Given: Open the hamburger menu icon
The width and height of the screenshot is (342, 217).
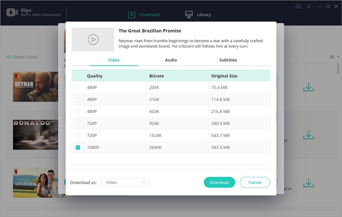Looking at the screenshot, I should pyautogui.click(x=309, y=6).
